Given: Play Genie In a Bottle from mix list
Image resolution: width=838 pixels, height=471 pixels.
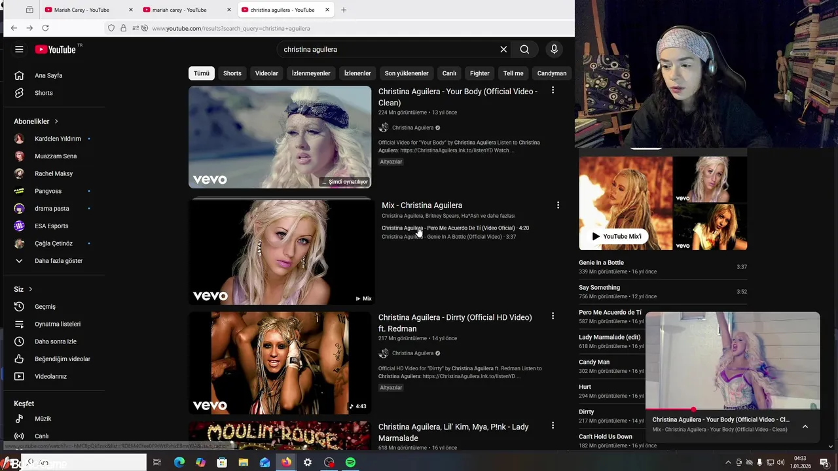Looking at the screenshot, I should pyautogui.click(x=663, y=267).
